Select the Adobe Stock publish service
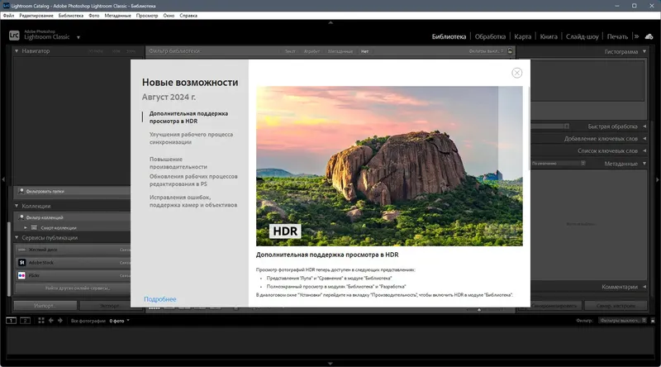 click(x=73, y=262)
